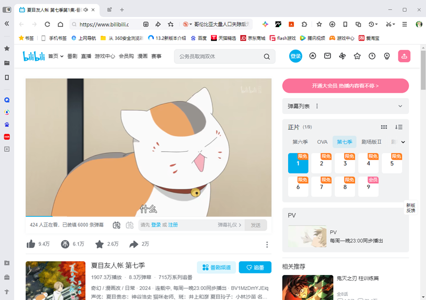Open 弹幕礼仪 arrow link
426x300 pixels.
[230, 225]
